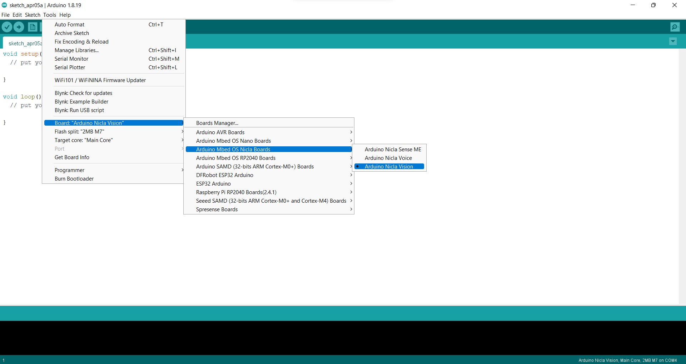Open the Edit menu
This screenshot has width=686, height=364.
tap(17, 15)
